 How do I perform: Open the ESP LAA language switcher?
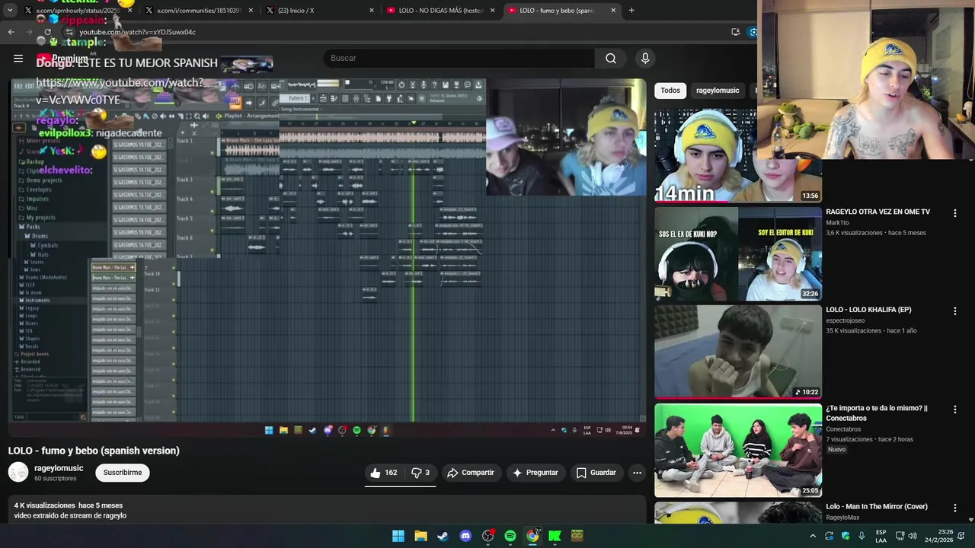(x=881, y=536)
